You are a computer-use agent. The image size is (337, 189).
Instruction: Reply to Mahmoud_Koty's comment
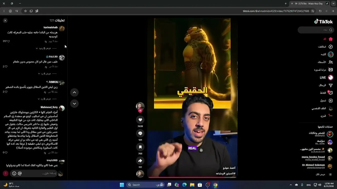(x=45, y=153)
